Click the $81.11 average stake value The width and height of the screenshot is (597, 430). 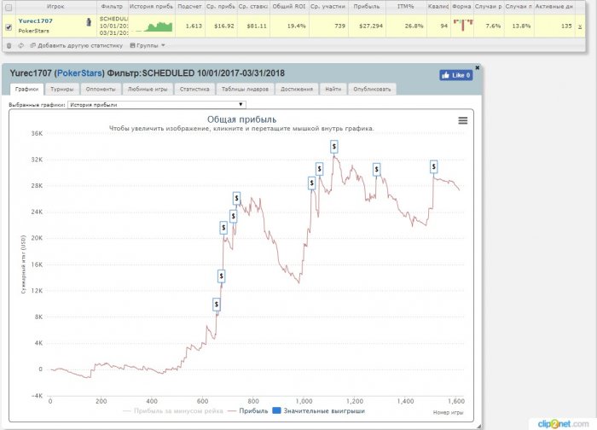coord(257,26)
